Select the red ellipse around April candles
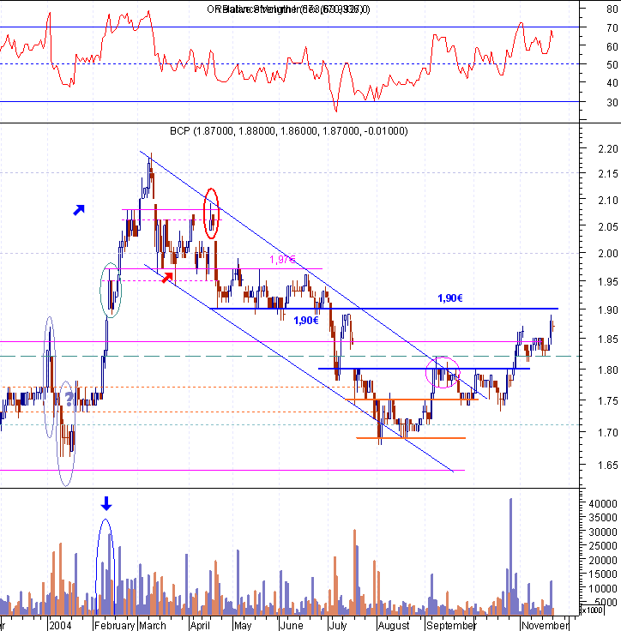This screenshot has height=631, width=621. pyautogui.click(x=211, y=213)
